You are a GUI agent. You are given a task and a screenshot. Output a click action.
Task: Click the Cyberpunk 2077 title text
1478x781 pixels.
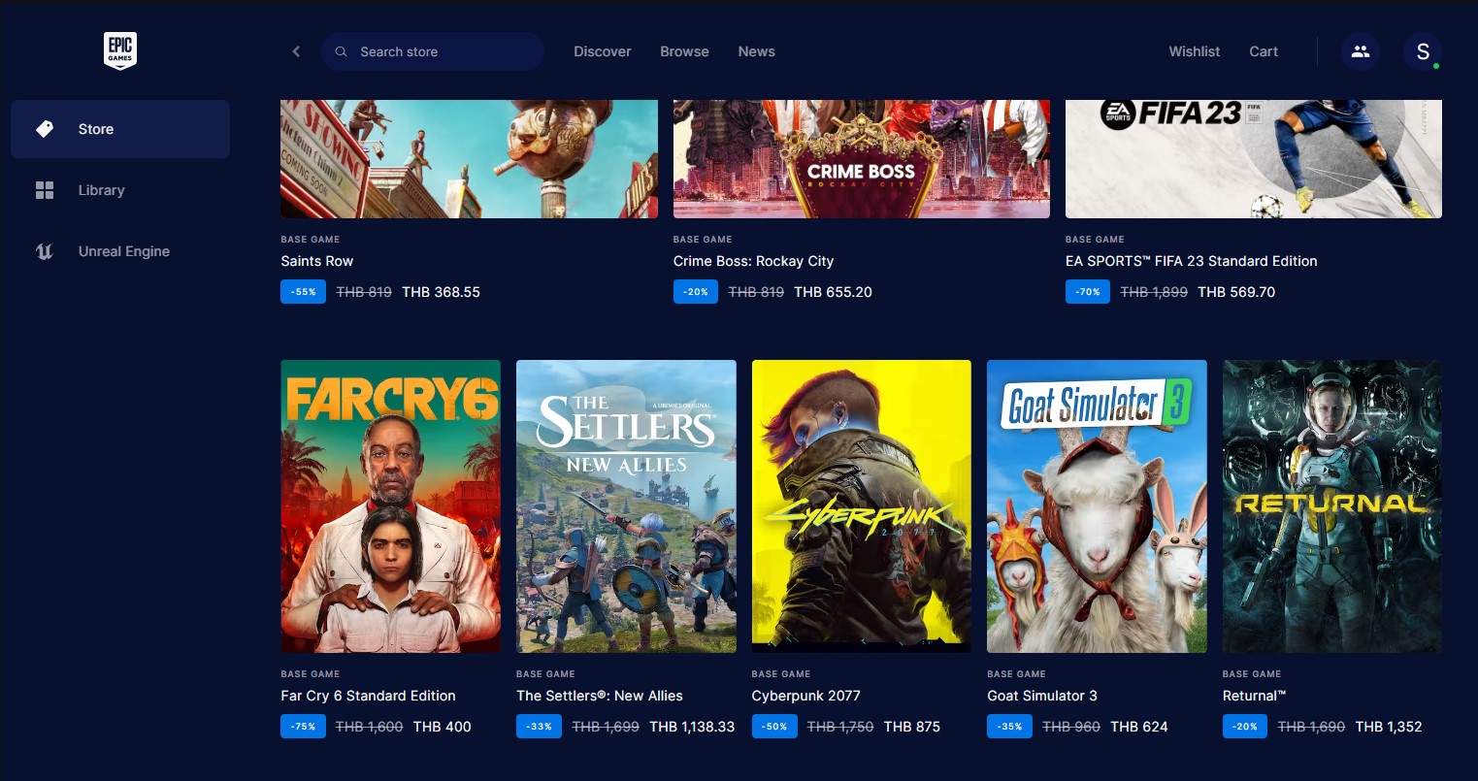(x=806, y=696)
